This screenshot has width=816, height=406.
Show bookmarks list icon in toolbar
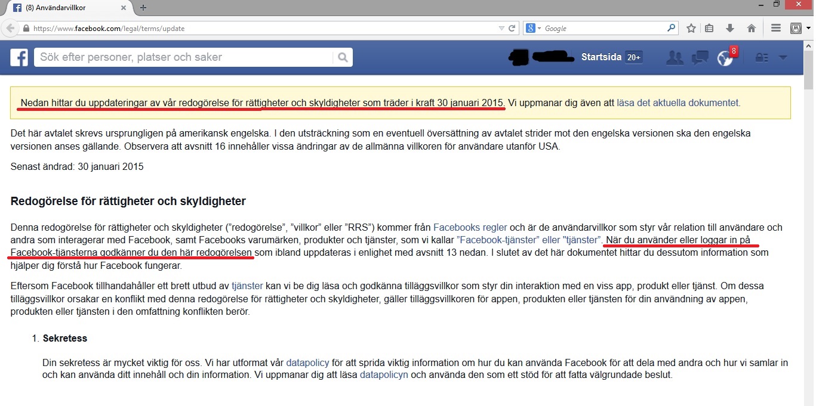(709, 28)
